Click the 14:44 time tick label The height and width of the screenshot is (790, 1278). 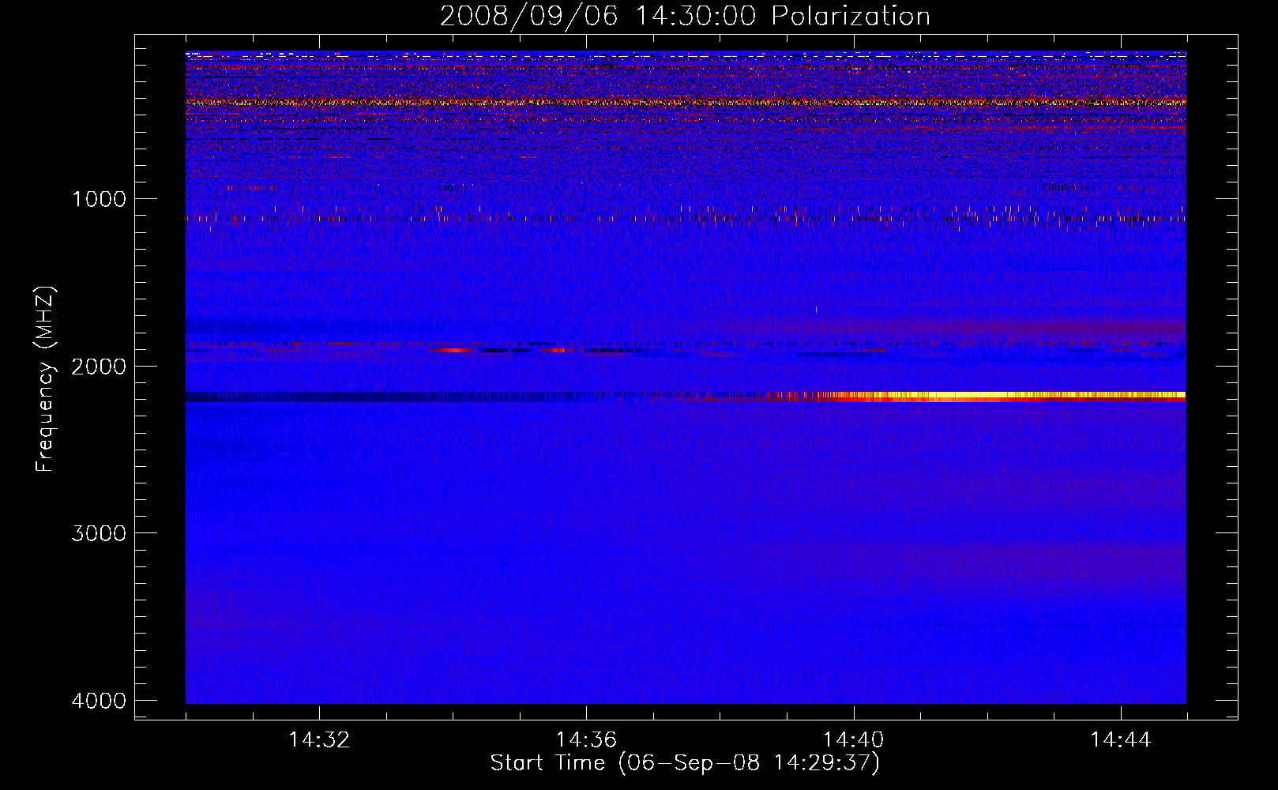click(x=1121, y=740)
